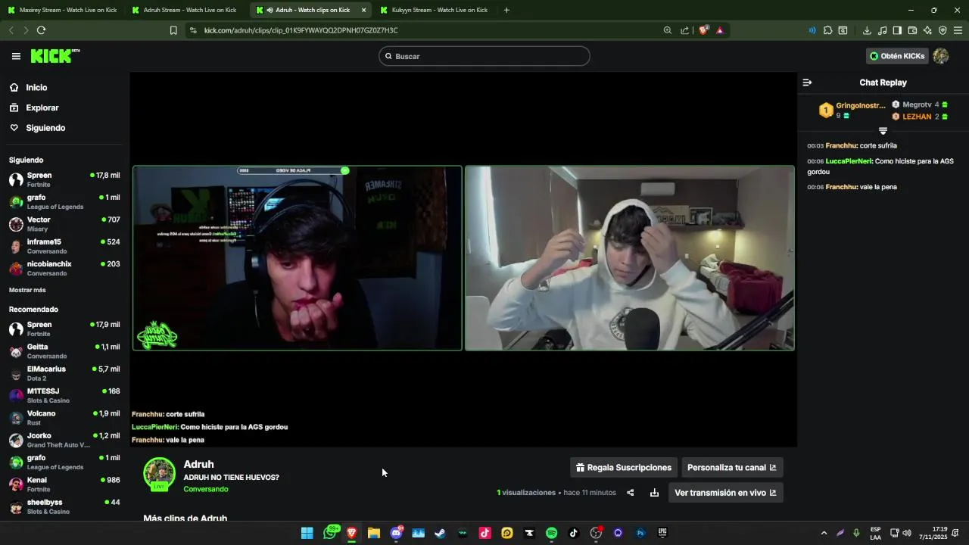Open ElMacarius channel in Recomendado
The height and width of the screenshot is (545, 969).
click(64, 373)
